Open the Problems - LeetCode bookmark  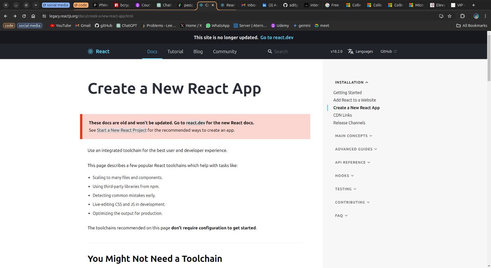159,25
